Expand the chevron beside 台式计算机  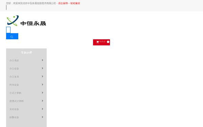pos(42,93)
